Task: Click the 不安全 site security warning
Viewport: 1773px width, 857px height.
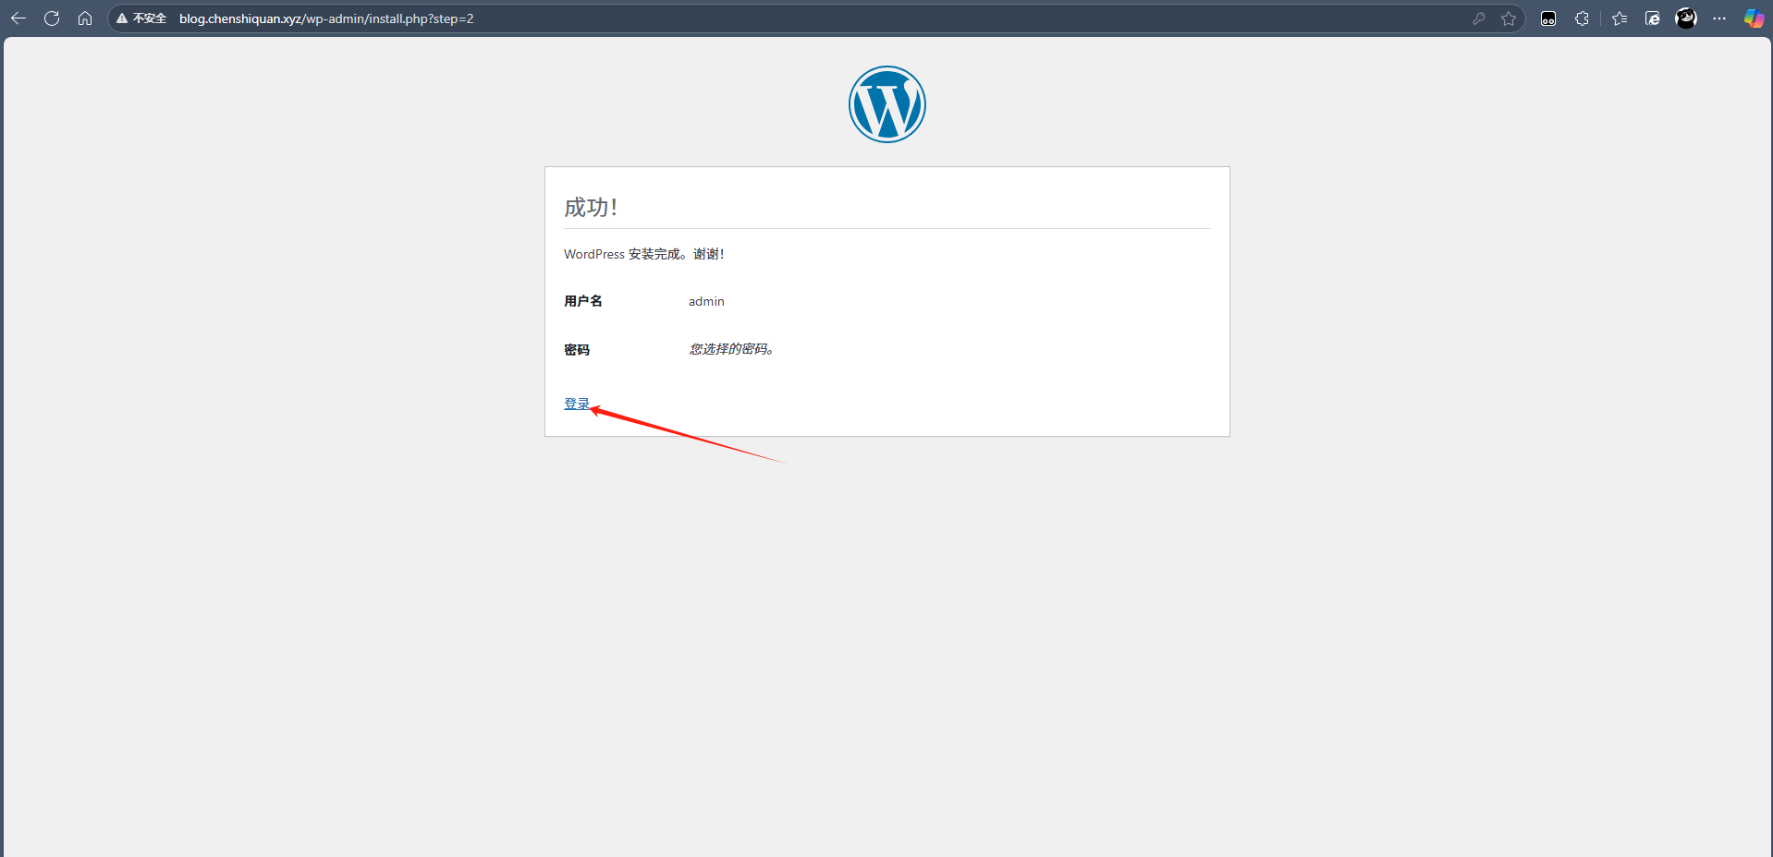Action: [x=141, y=18]
